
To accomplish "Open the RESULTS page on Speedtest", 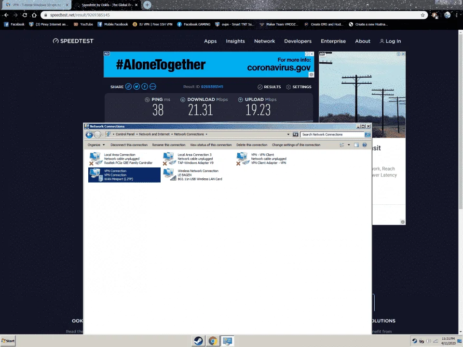I will pos(269,87).
